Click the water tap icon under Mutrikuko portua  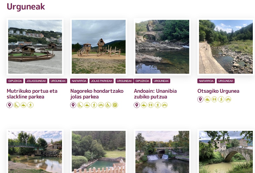click(x=23, y=105)
